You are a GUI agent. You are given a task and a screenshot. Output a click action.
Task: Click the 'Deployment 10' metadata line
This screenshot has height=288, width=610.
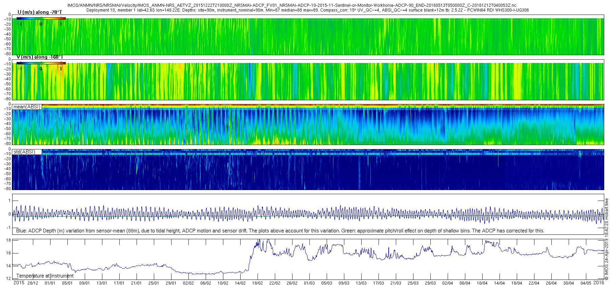[307, 10]
